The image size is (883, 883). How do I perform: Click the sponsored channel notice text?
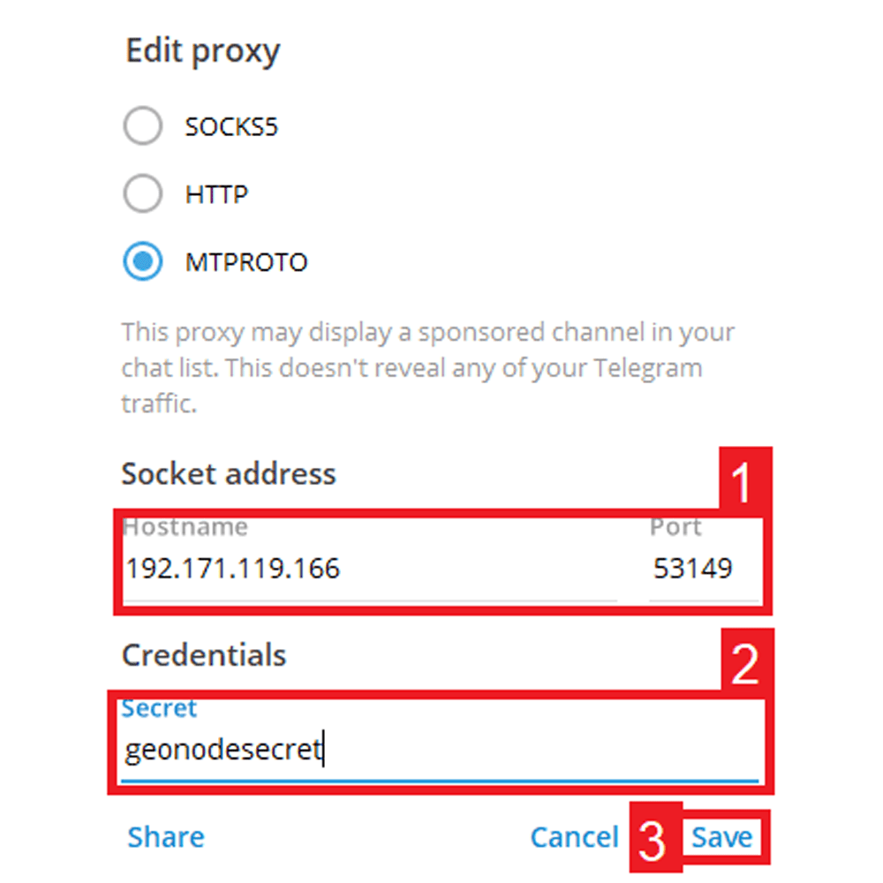[427, 367]
